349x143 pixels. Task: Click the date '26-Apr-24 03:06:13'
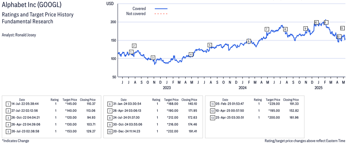pyautogui.click(x=127, y=111)
